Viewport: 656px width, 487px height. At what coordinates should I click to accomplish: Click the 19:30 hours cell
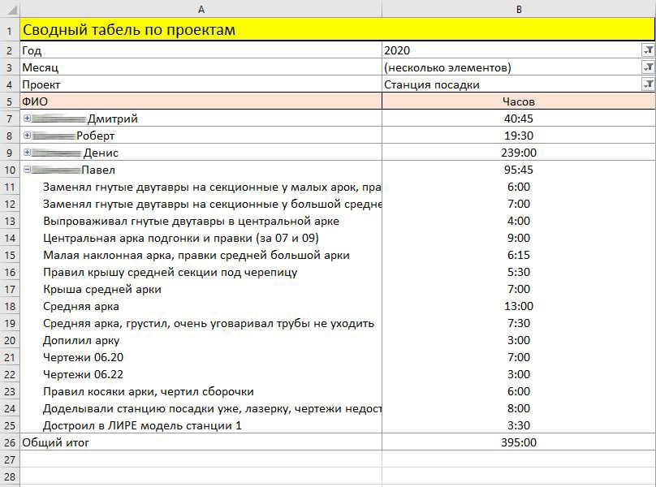(519, 136)
